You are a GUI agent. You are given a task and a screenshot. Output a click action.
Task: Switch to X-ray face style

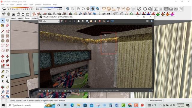(x=68, y=9)
